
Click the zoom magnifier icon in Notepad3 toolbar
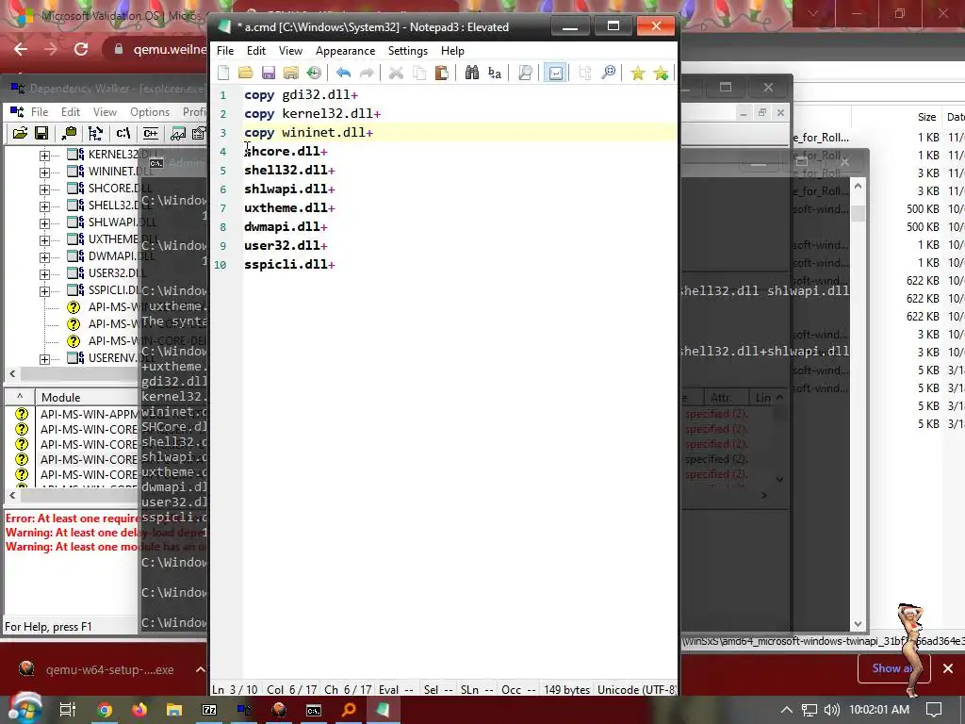(608, 74)
